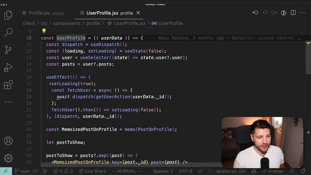This screenshot has width=311, height=175.
Task: Click the webcam video overlay
Action: [262, 142]
